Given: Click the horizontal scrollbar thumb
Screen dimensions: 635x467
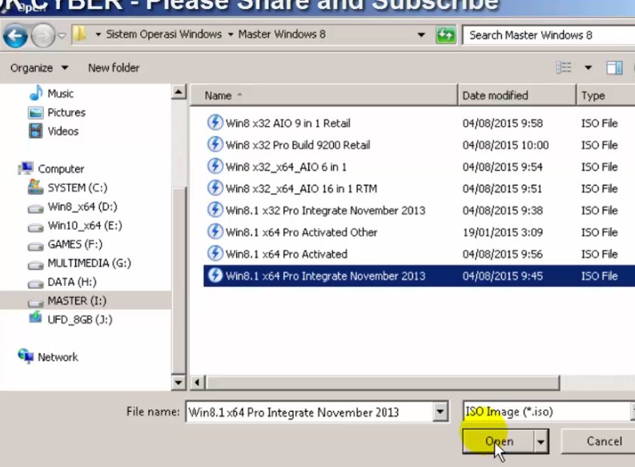Looking at the screenshot, I should [x=383, y=382].
